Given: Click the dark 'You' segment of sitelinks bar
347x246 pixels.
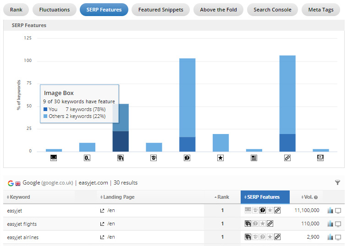Looking at the screenshot, I should tap(287, 143).
